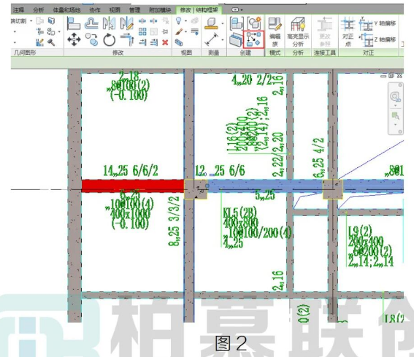This screenshot has width=414, height=357.
Task: Select the Linework tool icon
Action: (x=195, y=31)
